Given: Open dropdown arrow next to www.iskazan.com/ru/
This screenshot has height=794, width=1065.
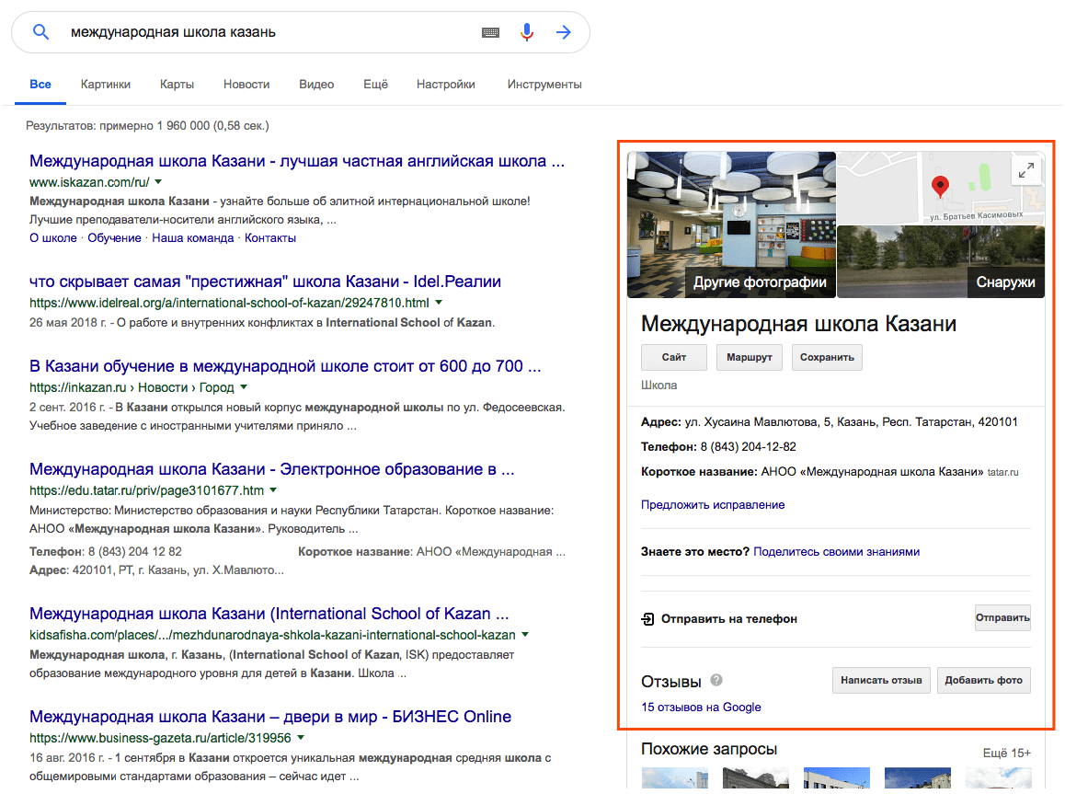Looking at the screenshot, I should pyautogui.click(x=158, y=182).
